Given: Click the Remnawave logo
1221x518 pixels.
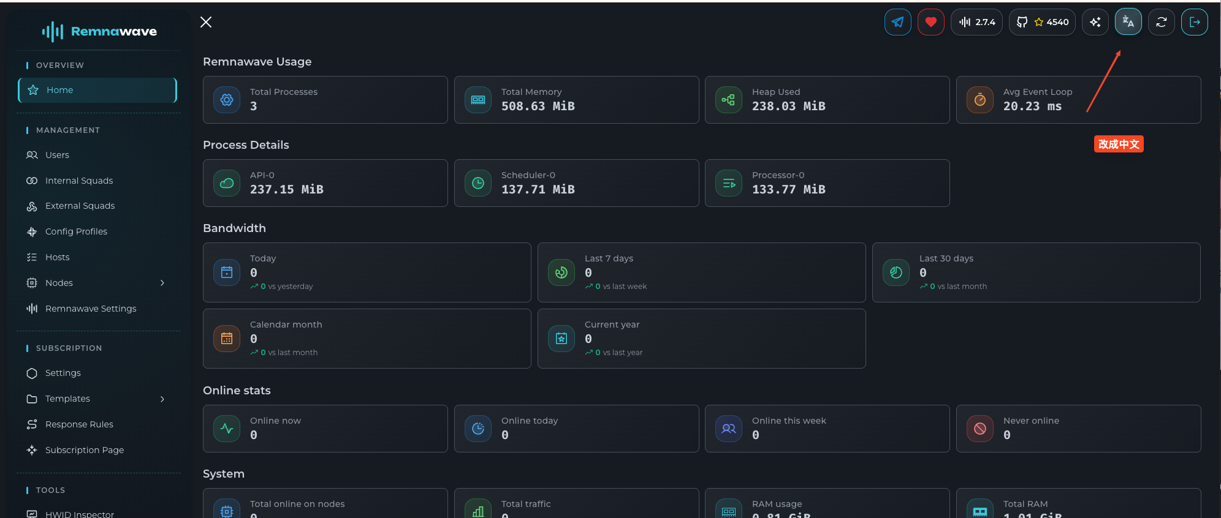Looking at the screenshot, I should (x=99, y=31).
